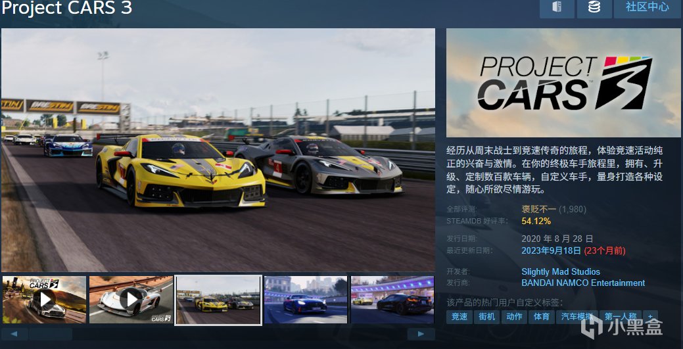Select the black car night screenshot thumbnail

point(392,300)
